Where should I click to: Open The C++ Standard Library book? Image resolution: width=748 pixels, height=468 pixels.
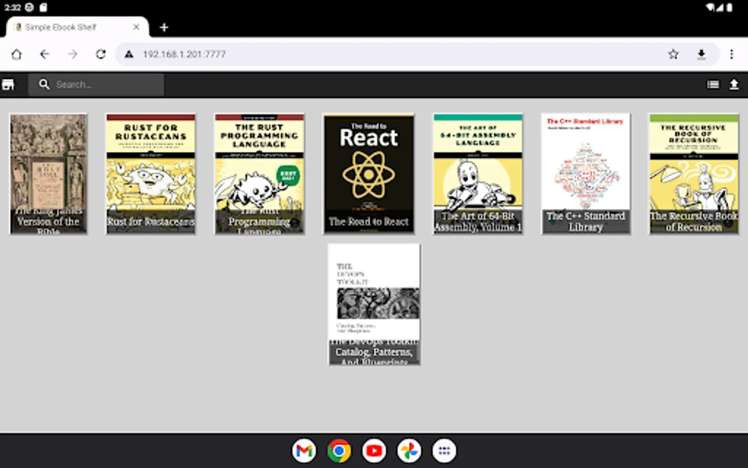[586, 174]
